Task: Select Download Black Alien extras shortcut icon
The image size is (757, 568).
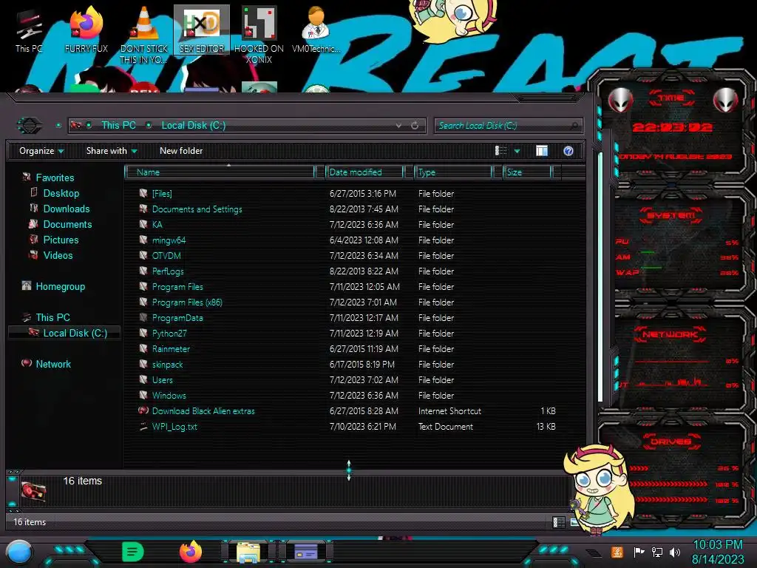Action: click(x=143, y=410)
